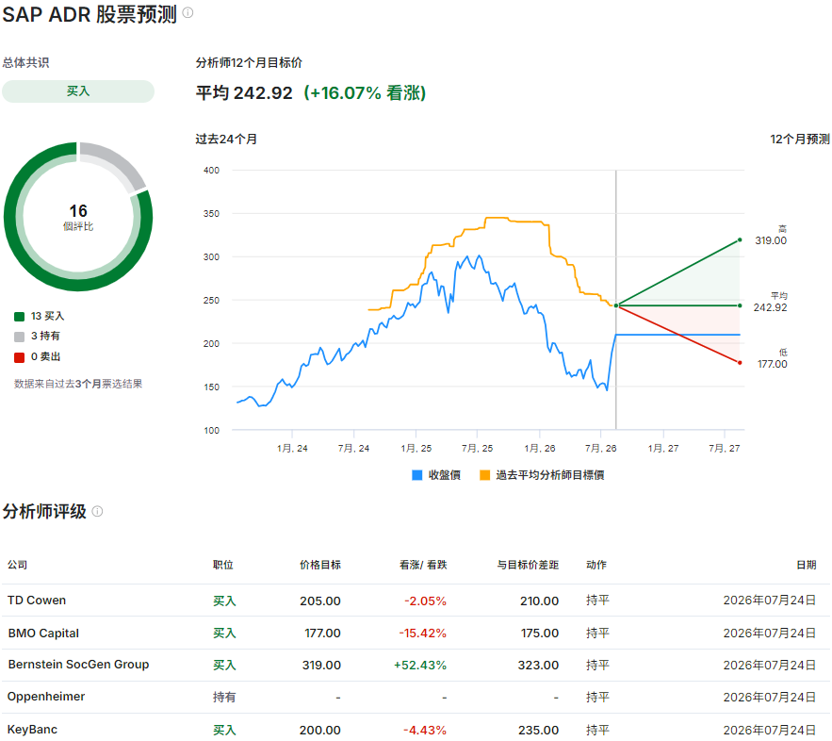Click the 235.00 value in KeyBanc row
Image resolution: width=832 pixels, height=741 pixels.
click(538, 730)
